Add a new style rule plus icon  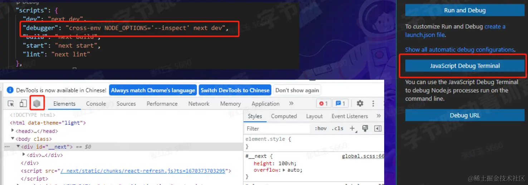[x=353, y=128]
